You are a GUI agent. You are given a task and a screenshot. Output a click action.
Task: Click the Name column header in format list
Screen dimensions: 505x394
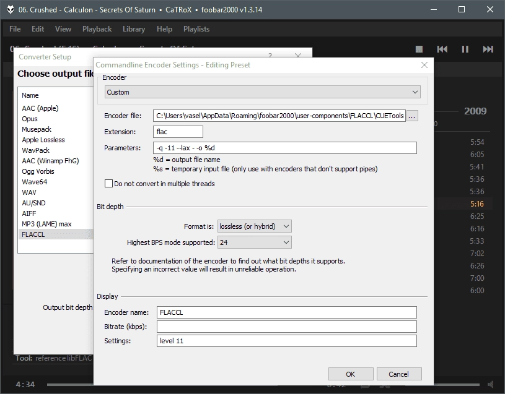pyautogui.click(x=30, y=95)
